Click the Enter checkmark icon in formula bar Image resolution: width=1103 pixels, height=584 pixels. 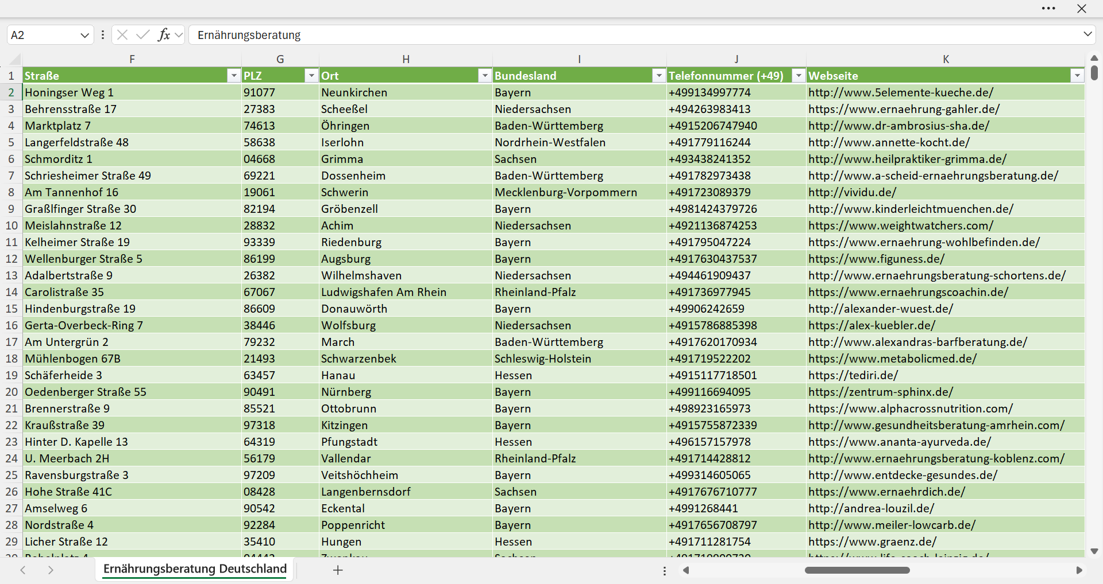(x=142, y=35)
